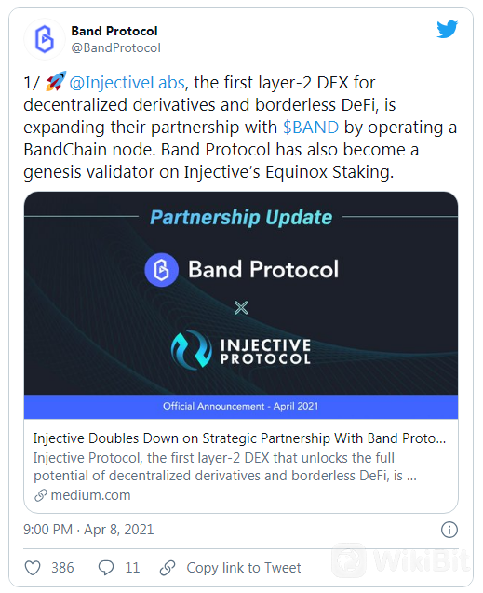Click the medium.com source label
The image size is (483, 593).
tap(90, 495)
